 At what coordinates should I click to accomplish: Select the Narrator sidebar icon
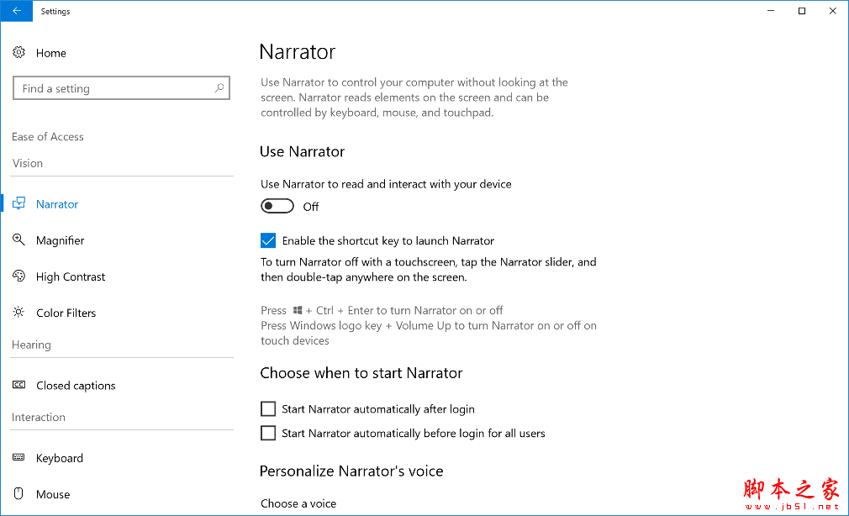[18, 204]
